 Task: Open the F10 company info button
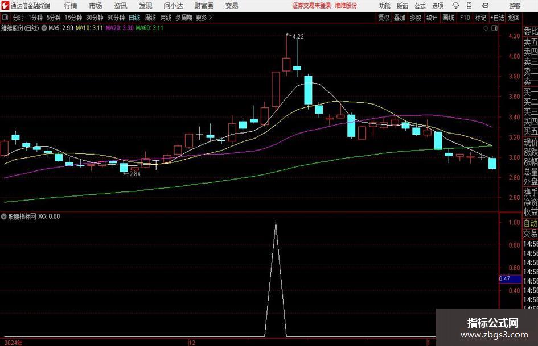point(465,18)
